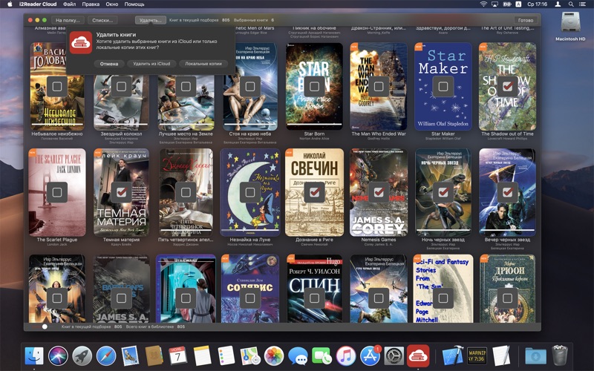Viewport: 594px width, 371px height.
Task: Click Удалить... toolbar button
Action: click(x=151, y=20)
